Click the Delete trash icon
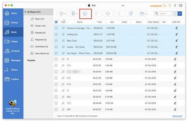The width and height of the screenshot is (188, 122). [96, 14]
